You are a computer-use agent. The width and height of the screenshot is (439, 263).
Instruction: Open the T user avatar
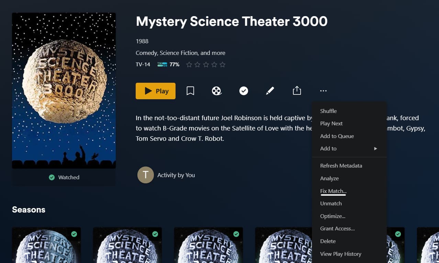click(x=146, y=175)
